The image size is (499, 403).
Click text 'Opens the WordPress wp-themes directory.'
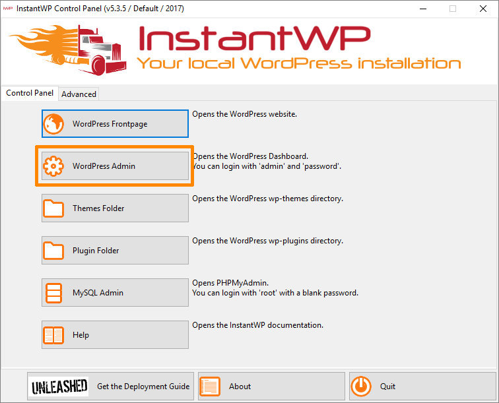267,199
